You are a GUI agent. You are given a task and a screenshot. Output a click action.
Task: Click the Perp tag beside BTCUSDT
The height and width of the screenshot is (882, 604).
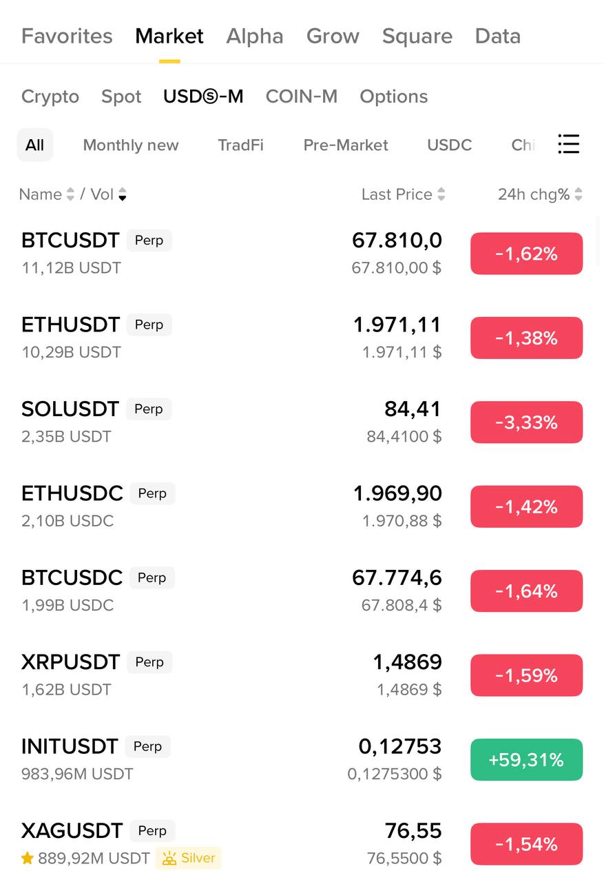[149, 240]
